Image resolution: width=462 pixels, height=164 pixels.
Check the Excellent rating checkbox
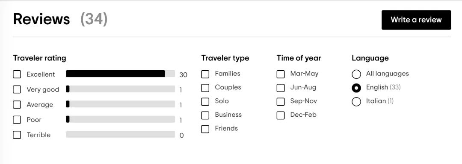17,74
